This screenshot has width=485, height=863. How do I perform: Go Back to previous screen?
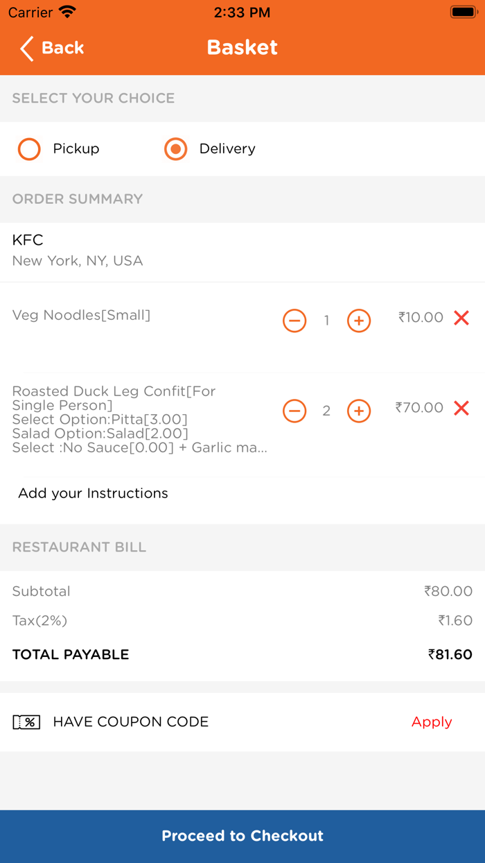click(52, 49)
